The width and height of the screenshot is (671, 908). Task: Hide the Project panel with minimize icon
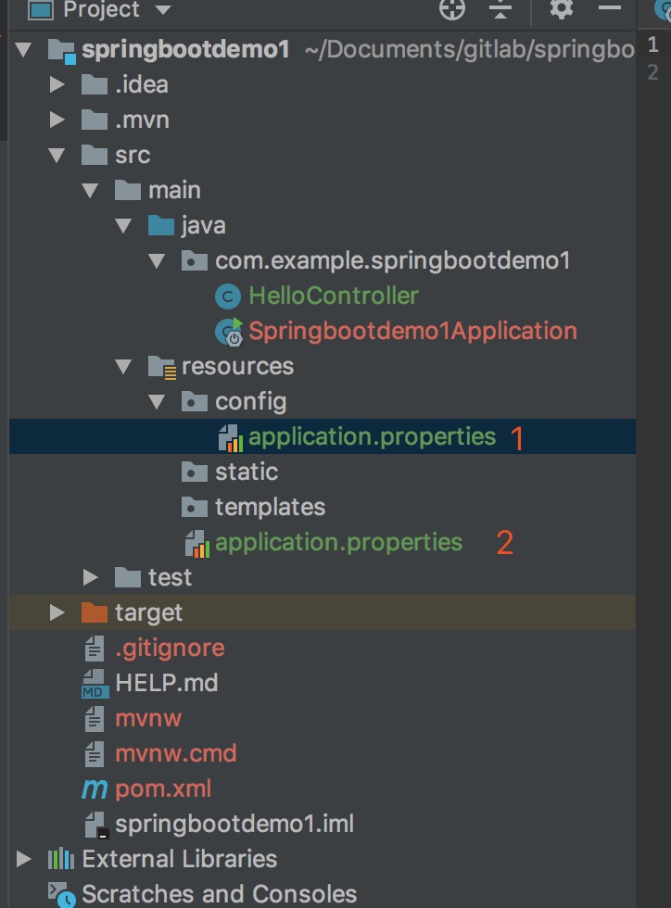(609, 9)
